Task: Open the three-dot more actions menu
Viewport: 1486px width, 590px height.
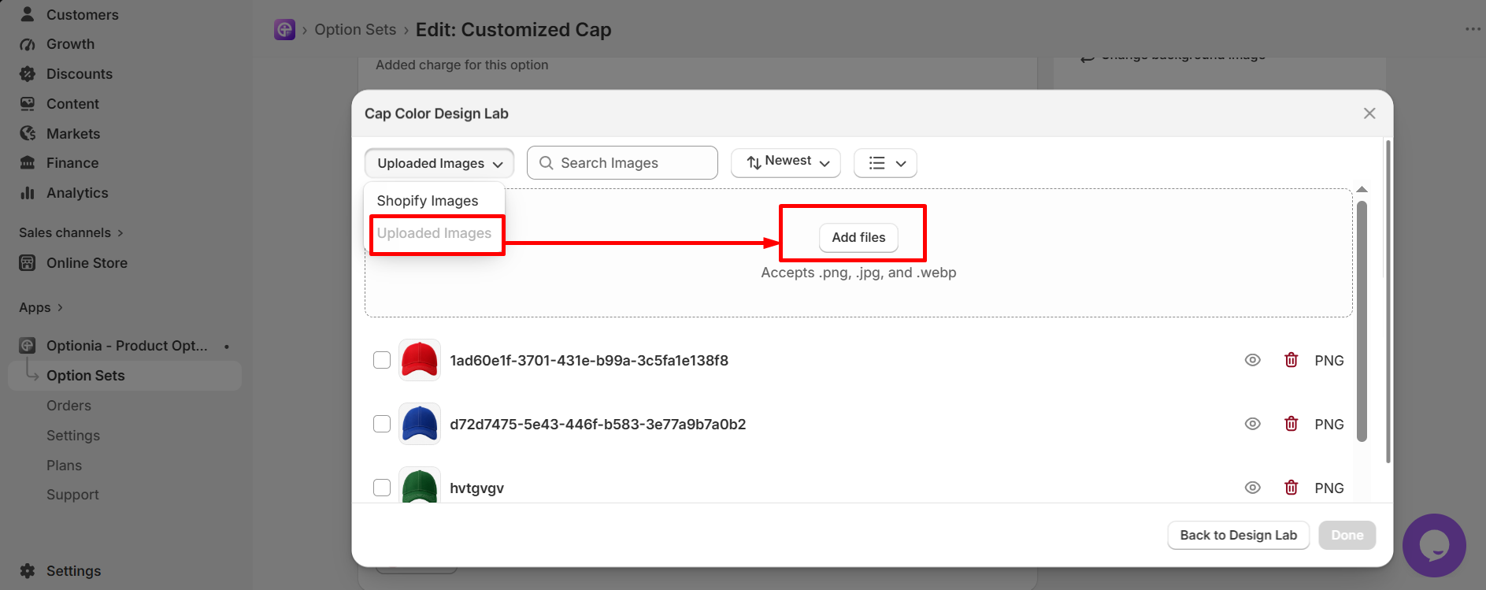Action: (1473, 30)
